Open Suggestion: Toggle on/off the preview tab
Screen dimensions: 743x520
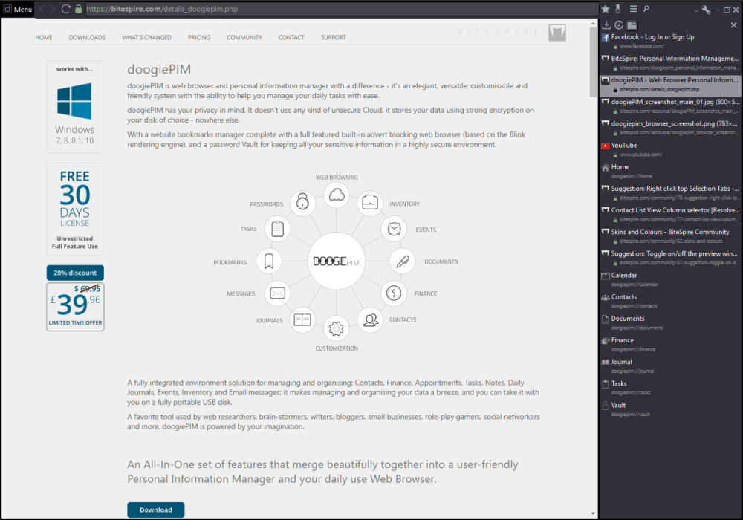(x=670, y=258)
